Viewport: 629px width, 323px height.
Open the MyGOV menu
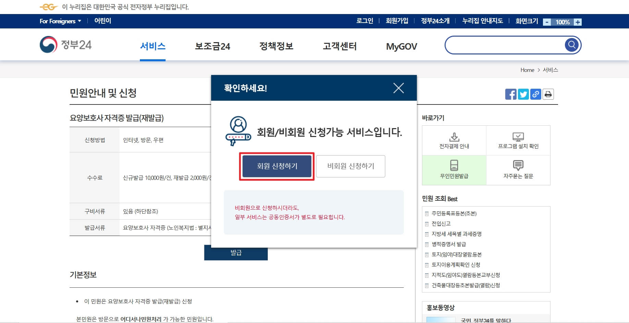pos(401,46)
